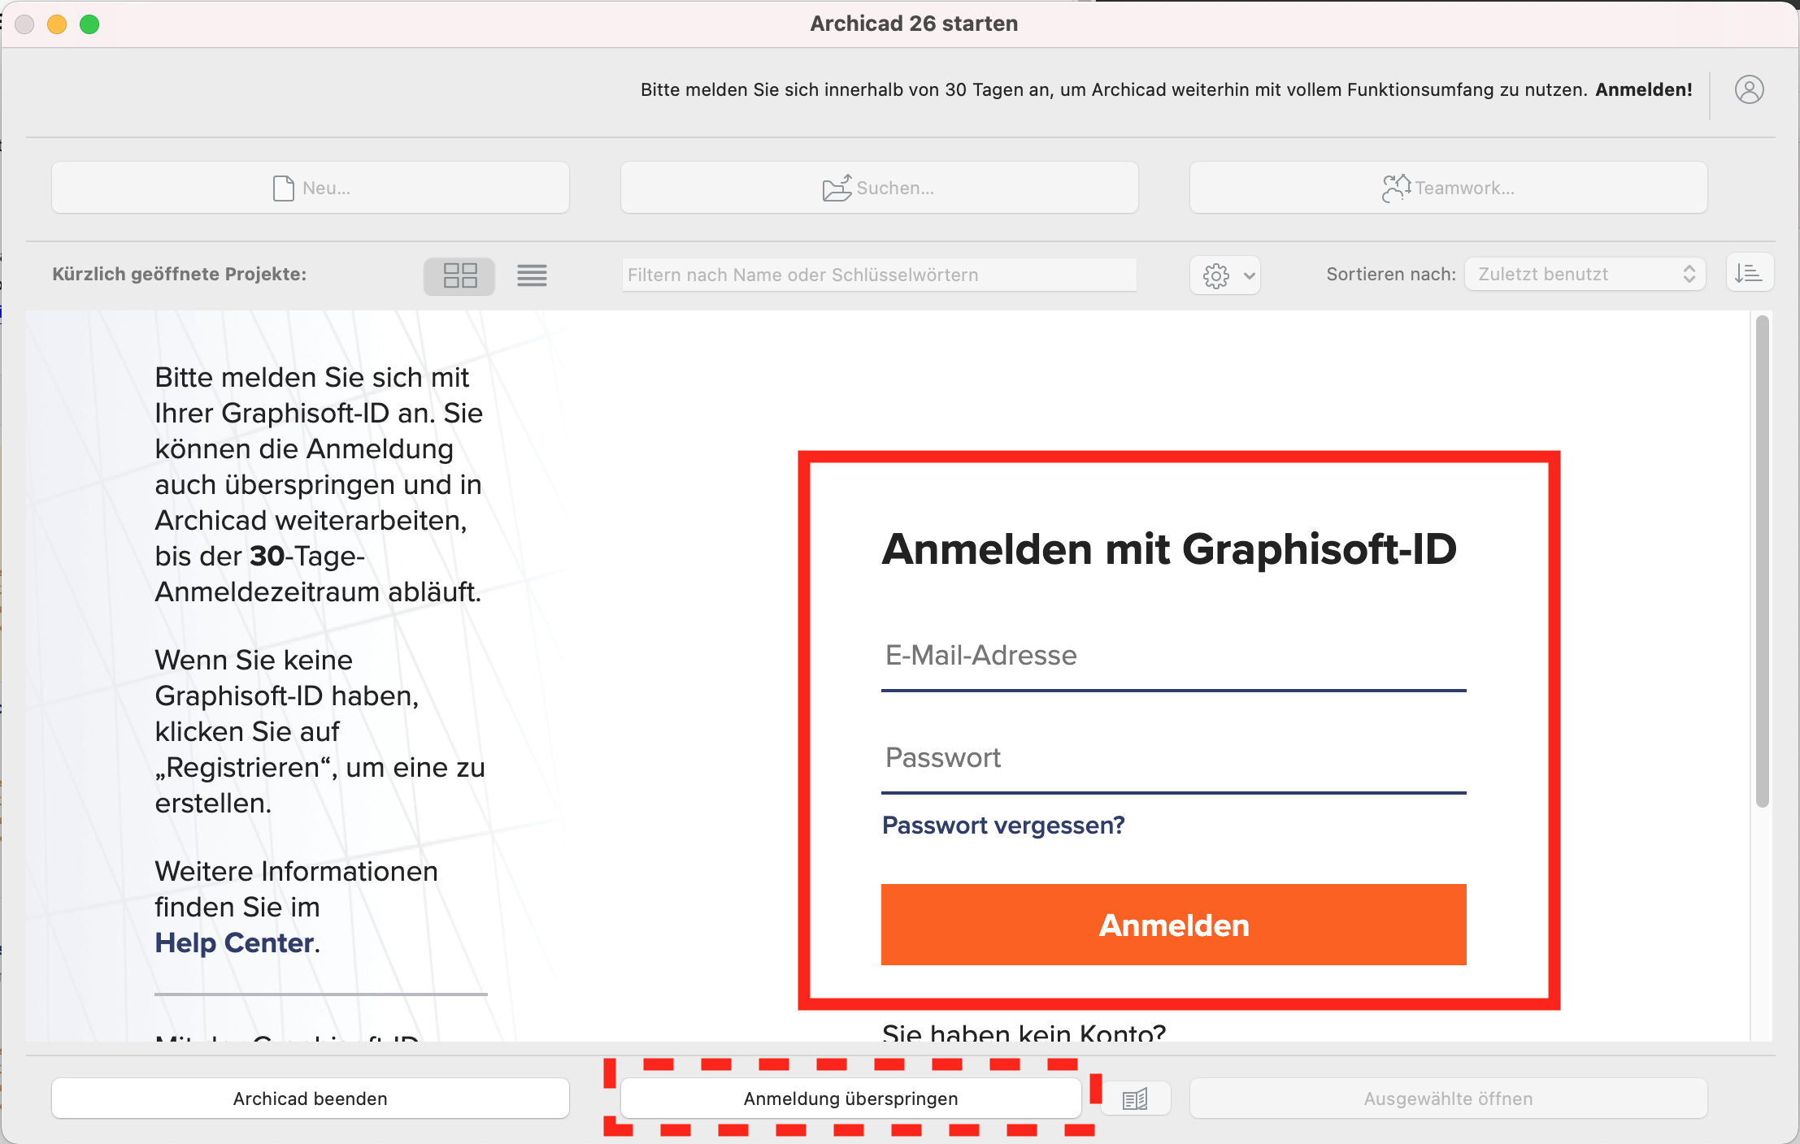This screenshot has width=1800, height=1144.
Task: Switch to list view of projects
Action: pos(532,275)
